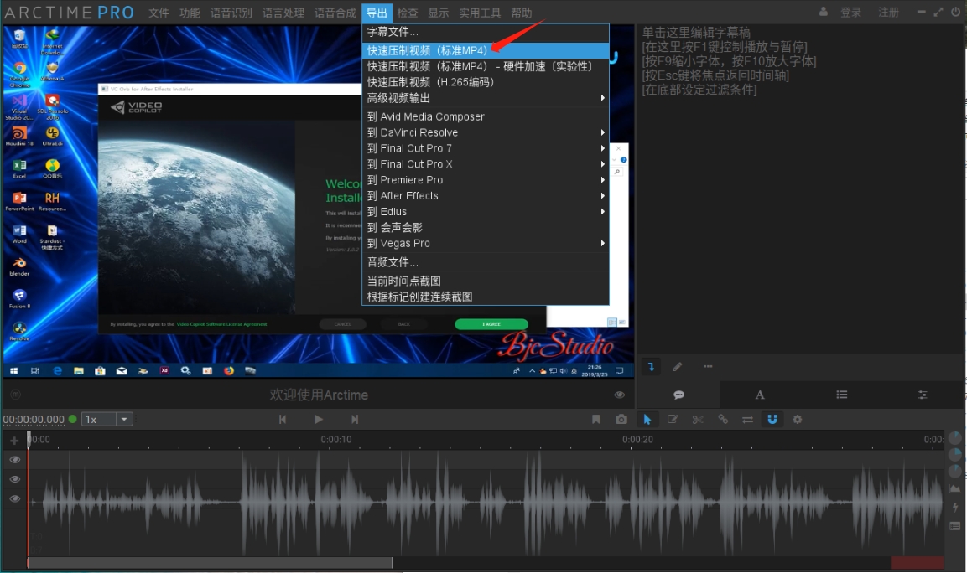Expand 到 Vegas Pro submenu
The width and height of the screenshot is (967, 573).
tap(486, 244)
